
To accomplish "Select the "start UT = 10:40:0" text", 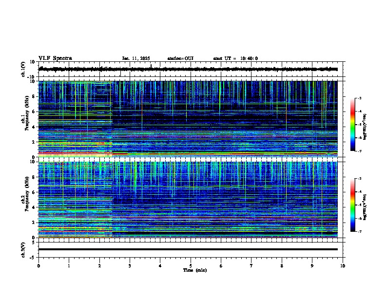I will tap(235, 58).
